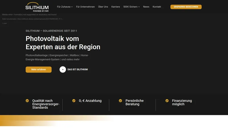Select the Persönliche Beratung text

click(135, 102)
